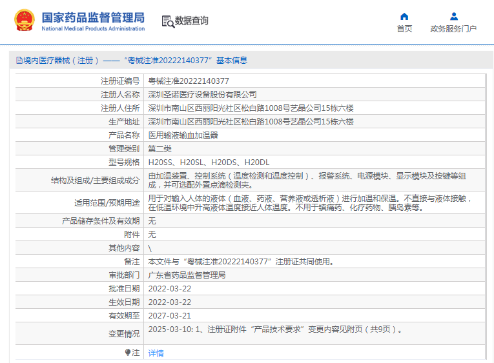
Task: Select approval department 广东省药品监督管理局
Action: (187, 275)
